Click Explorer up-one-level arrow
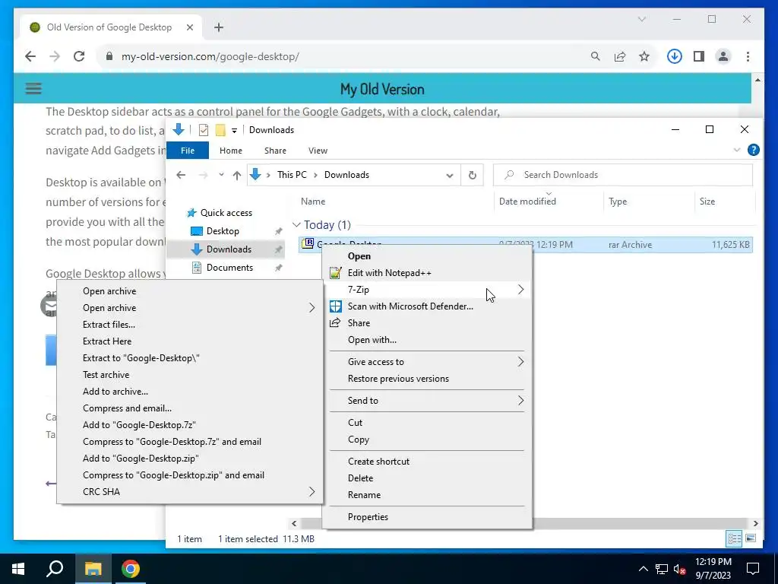The image size is (778, 584). click(237, 175)
